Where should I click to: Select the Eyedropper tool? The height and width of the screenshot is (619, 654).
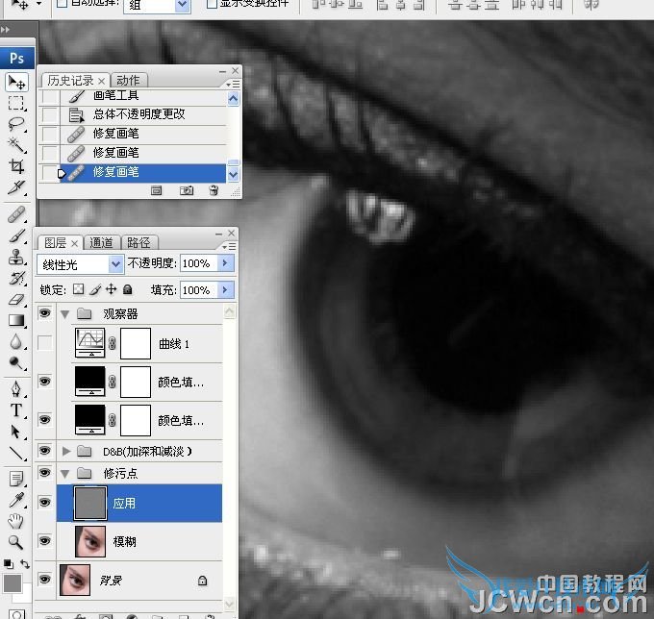(x=16, y=500)
